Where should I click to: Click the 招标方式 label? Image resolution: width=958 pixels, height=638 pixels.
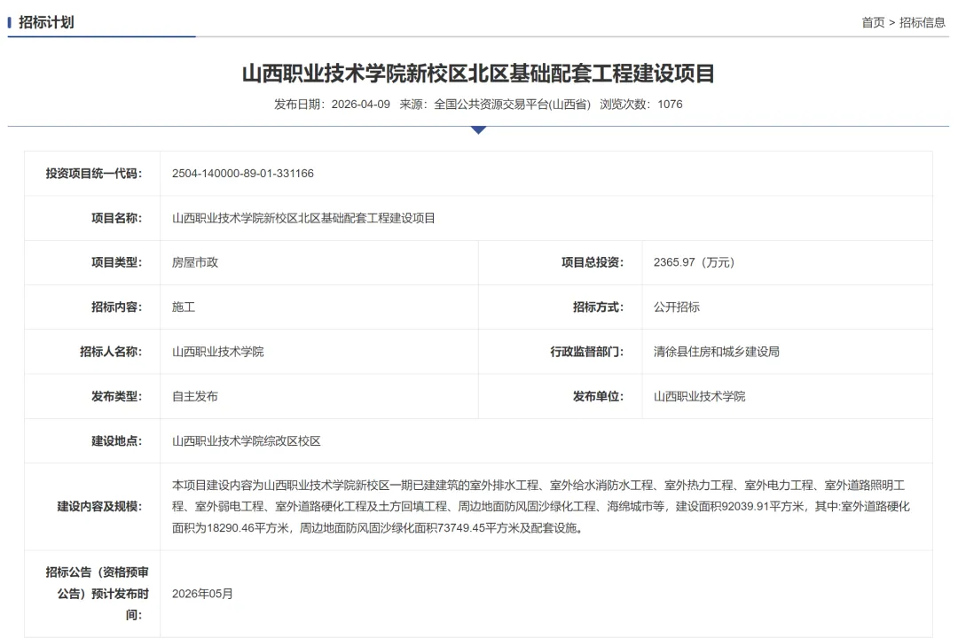tap(598, 307)
